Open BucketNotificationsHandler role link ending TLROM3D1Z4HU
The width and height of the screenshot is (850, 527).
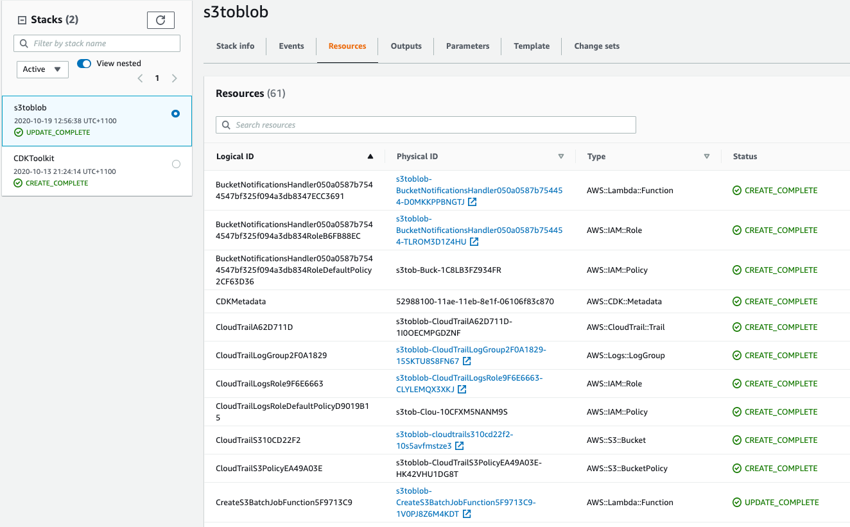tap(479, 230)
